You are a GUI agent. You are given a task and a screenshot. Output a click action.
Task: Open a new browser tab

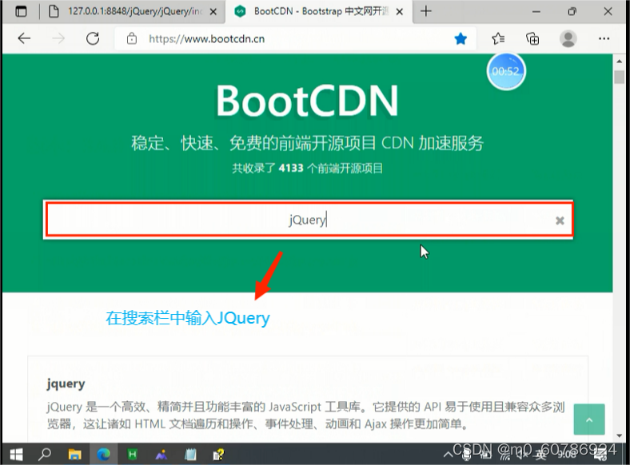[x=426, y=11]
